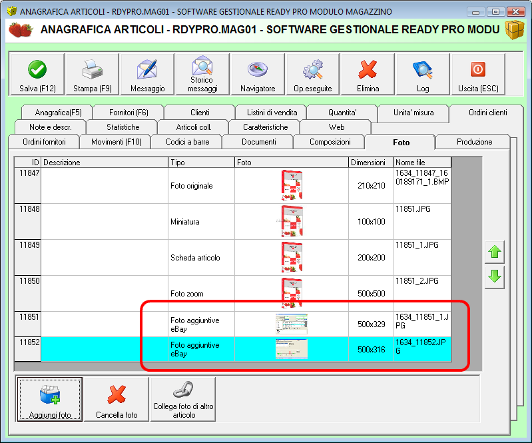Click dimensions cell 500x316
Viewport: 532px width, 443px height.
pyautogui.click(x=370, y=349)
